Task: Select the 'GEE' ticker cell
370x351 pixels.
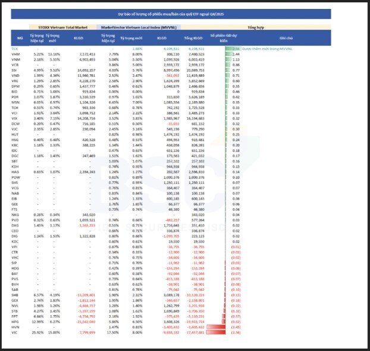Action: pyautogui.click(x=15, y=204)
